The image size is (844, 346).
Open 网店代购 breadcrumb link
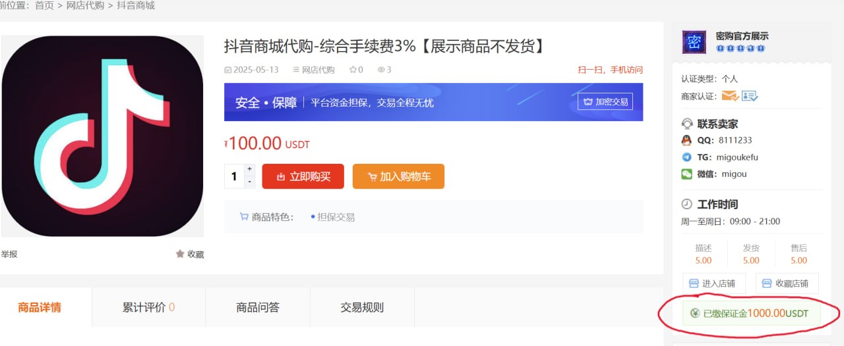pyautogui.click(x=85, y=5)
